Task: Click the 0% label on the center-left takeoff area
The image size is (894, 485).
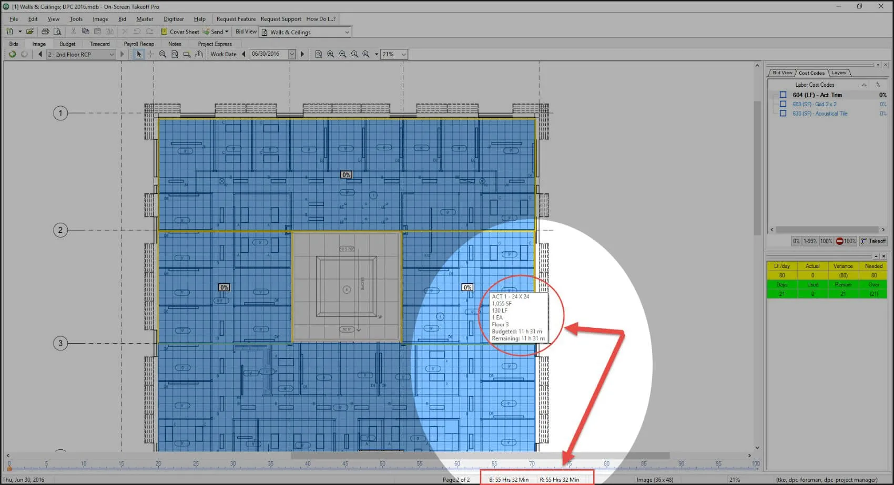Action: pyautogui.click(x=225, y=287)
